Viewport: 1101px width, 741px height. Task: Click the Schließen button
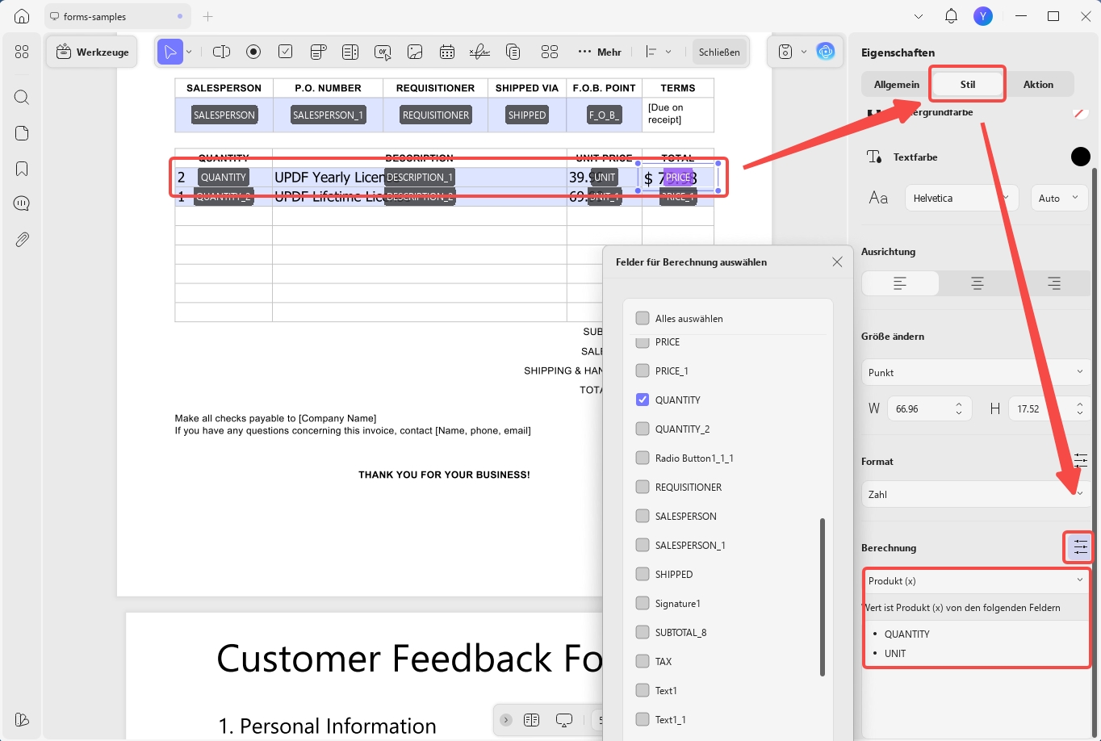[x=719, y=52]
